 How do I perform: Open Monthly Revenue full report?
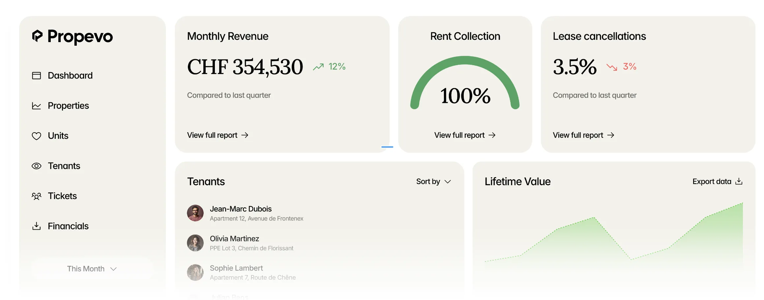(218, 135)
